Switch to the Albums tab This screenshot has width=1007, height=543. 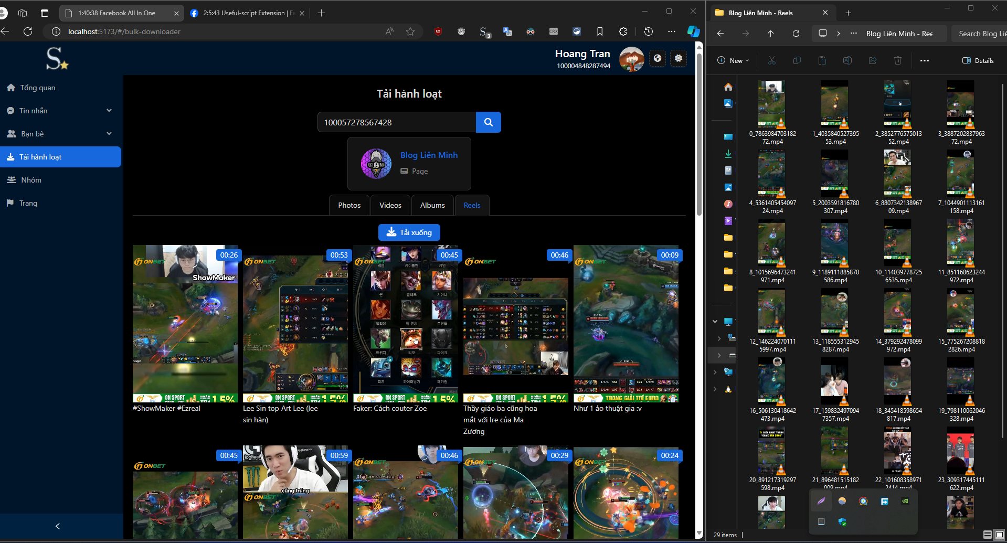432,205
